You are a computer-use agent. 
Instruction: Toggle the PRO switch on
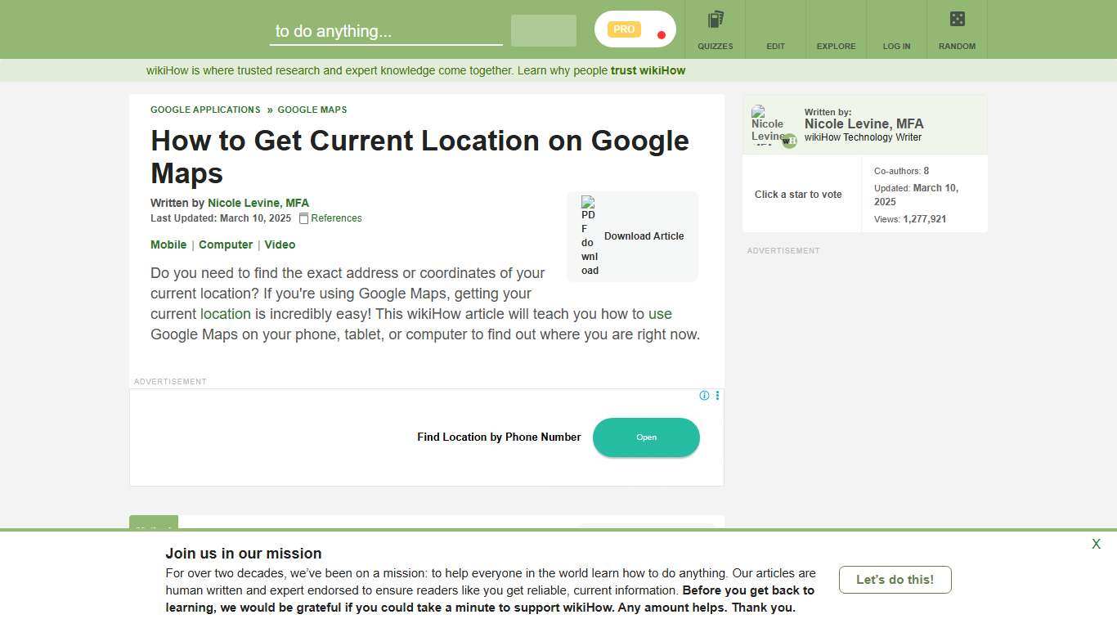[x=634, y=29]
